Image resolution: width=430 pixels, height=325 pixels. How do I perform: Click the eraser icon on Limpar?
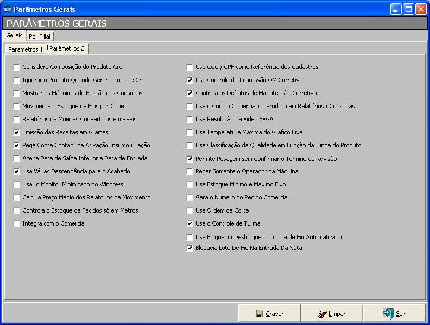point(322,314)
